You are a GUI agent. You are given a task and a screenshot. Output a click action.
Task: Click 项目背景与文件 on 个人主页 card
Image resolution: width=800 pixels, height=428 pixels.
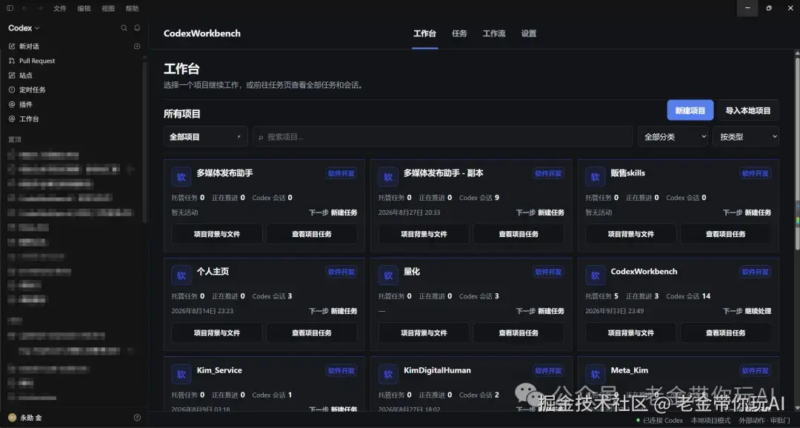[217, 332]
